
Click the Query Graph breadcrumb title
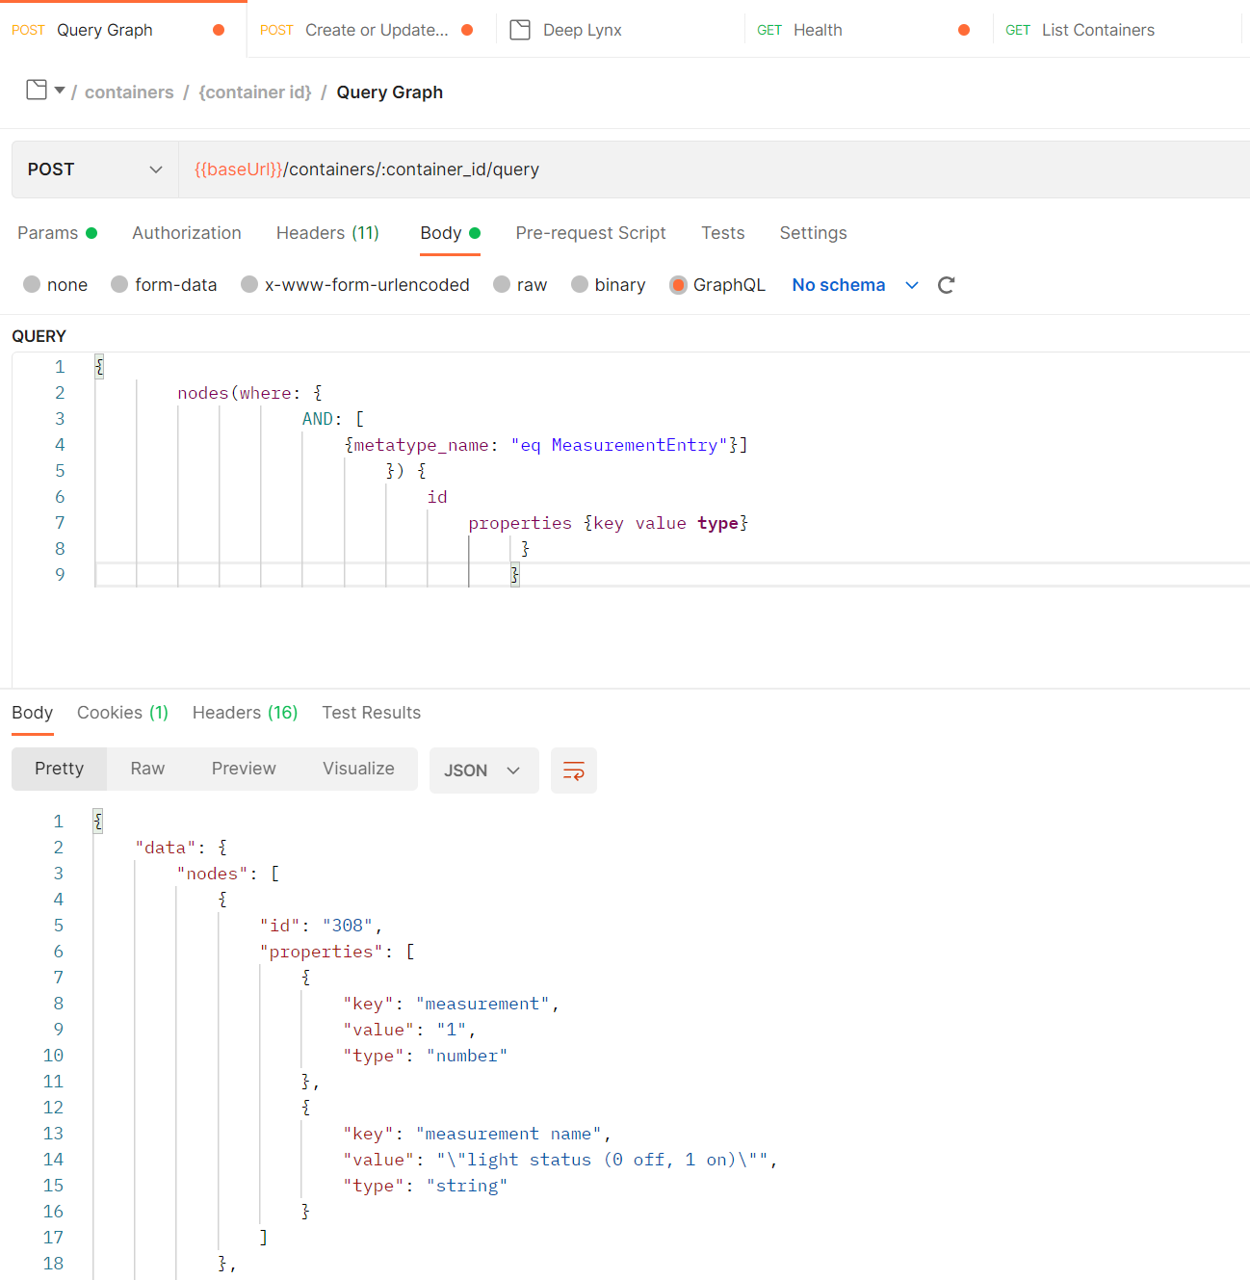pos(390,92)
